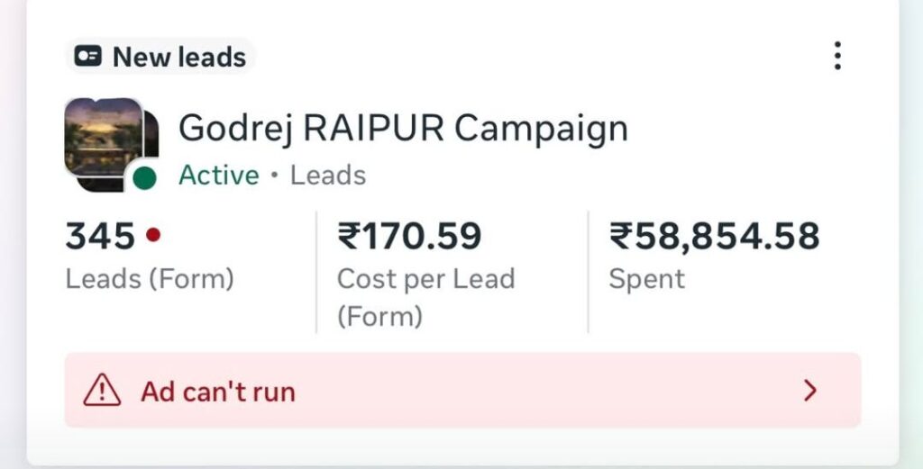Click the (Form) text under Cost per Lead
The height and width of the screenshot is (469, 923).
379,316
